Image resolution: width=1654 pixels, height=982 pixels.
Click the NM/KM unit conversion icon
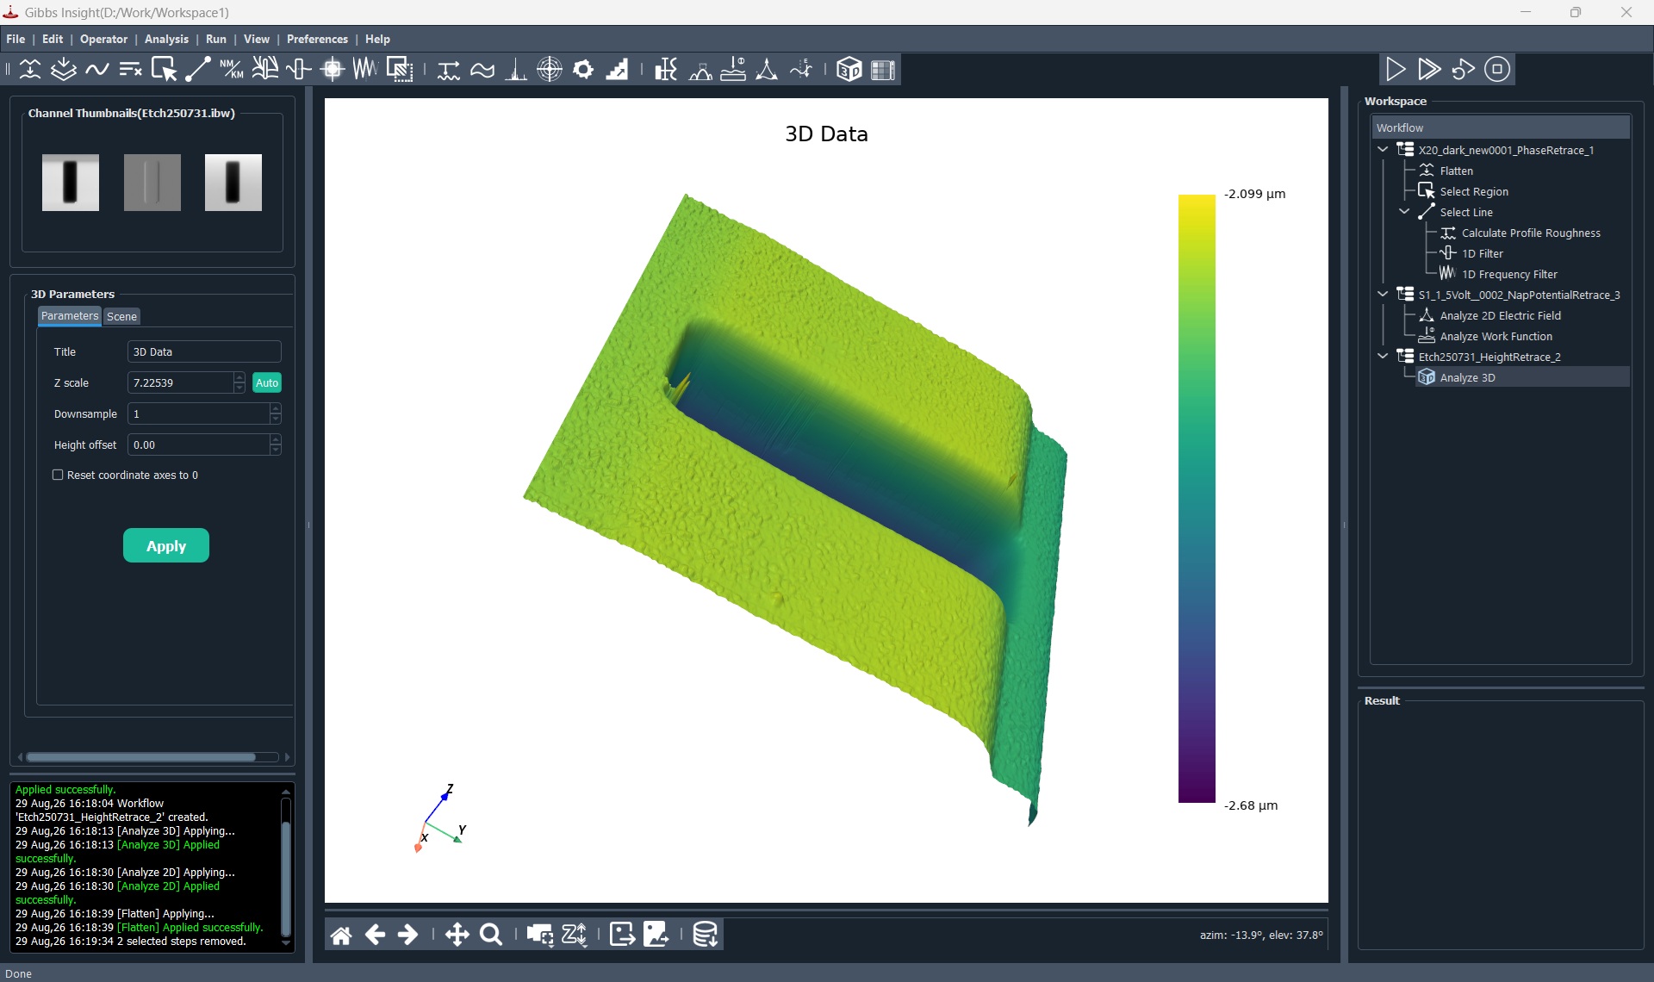point(232,70)
